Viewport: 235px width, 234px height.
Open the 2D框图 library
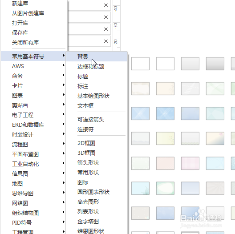[97, 143]
